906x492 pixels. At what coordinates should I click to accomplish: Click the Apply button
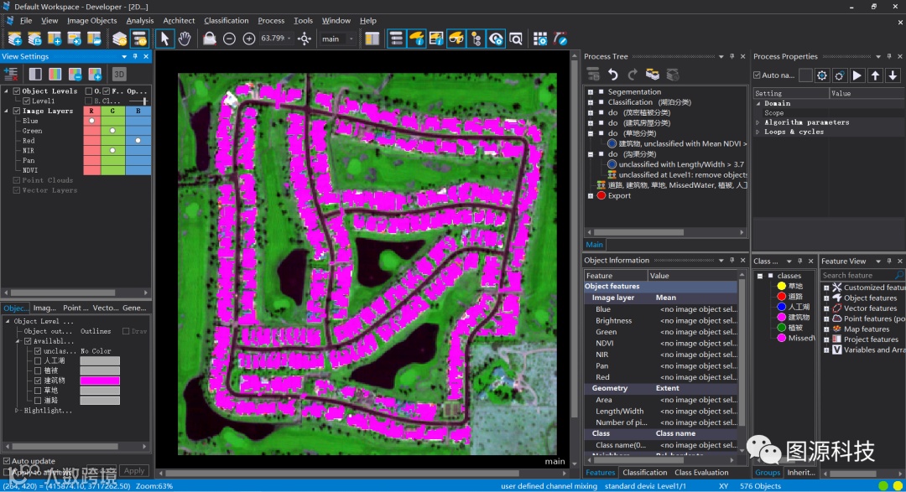134,471
